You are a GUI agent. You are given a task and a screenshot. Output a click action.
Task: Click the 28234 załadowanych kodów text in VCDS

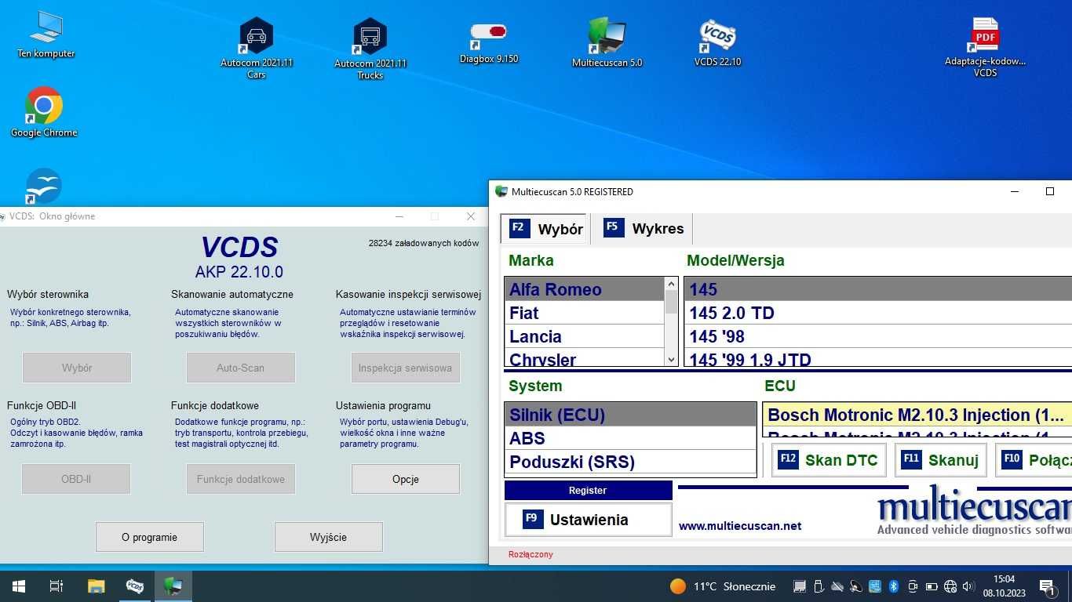tap(424, 243)
